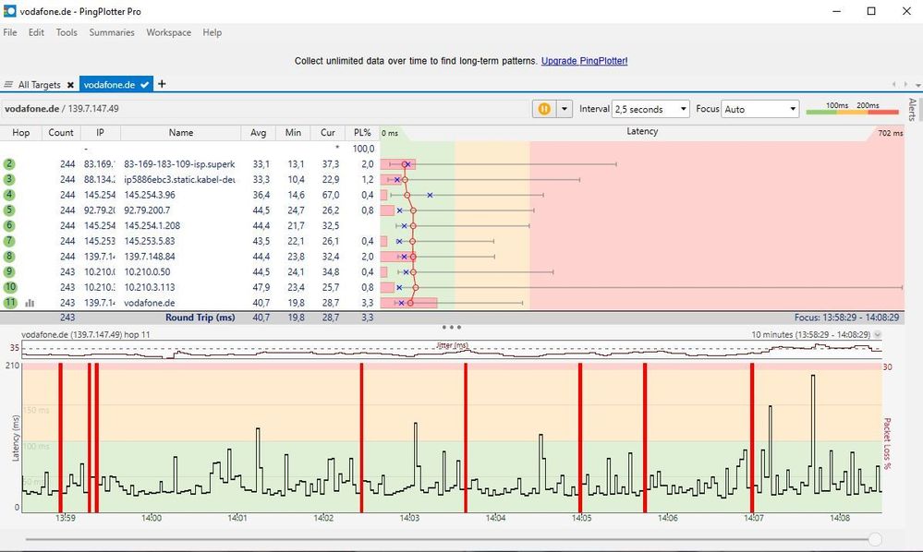The image size is (923, 552).
Task: Sort by the Hop column header
Action: [20, 132]
